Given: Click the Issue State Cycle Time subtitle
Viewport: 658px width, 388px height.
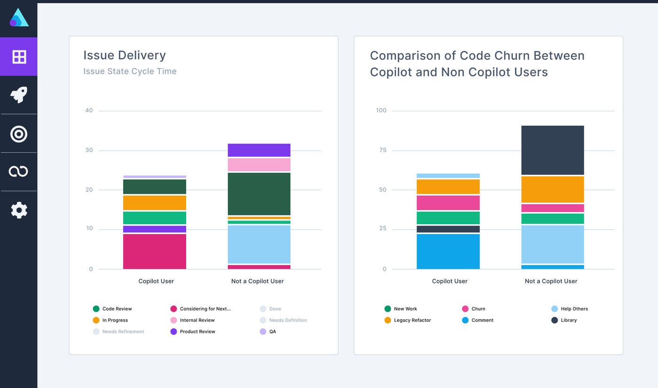Looking at the screenshot, I should point(130,71).
